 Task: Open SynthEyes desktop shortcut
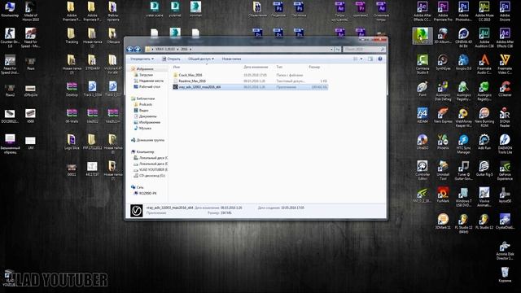[443, 63]
